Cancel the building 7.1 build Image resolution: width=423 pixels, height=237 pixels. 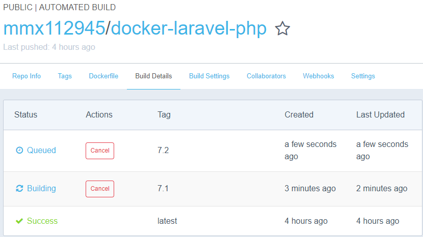tap(100, 189)
